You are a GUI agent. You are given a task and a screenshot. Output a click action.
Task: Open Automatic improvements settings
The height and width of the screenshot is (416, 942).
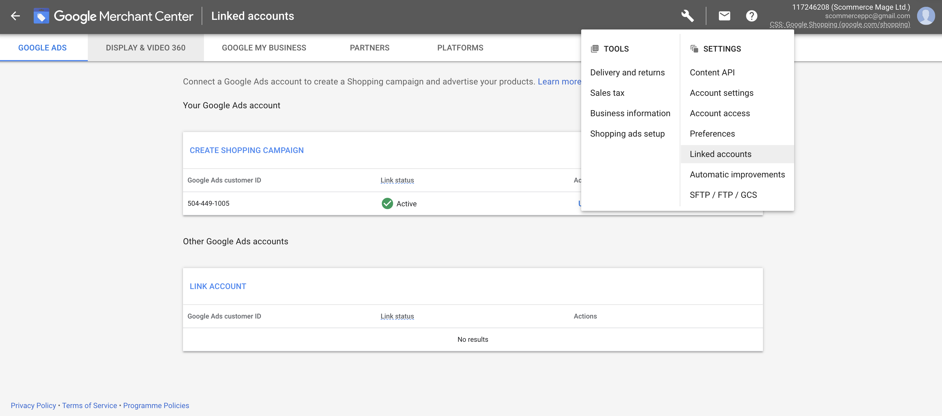[737, 174]
